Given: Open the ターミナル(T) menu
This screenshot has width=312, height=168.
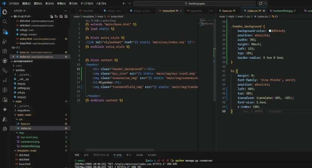Looking at the screenshot, I should coord(86,3).
